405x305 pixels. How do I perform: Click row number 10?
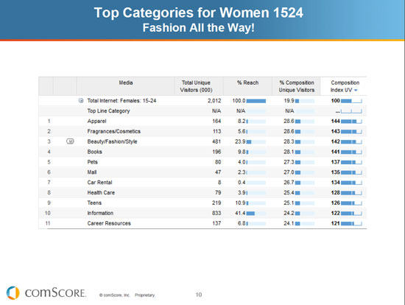(48, 213)
